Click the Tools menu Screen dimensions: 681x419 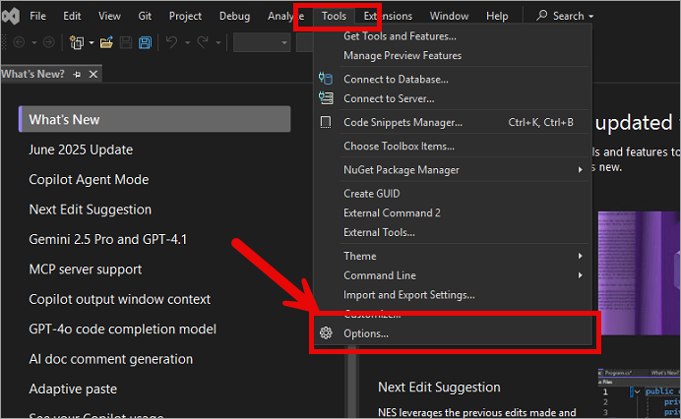(334, 16)
